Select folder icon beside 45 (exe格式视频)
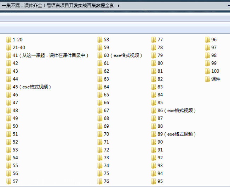The width and height of the screenshot is (230, 187). (x=8, y=87)
